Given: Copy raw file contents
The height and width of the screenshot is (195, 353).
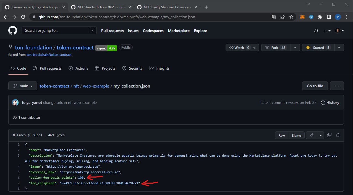Looking at the screenshot, I should point(329,135).
